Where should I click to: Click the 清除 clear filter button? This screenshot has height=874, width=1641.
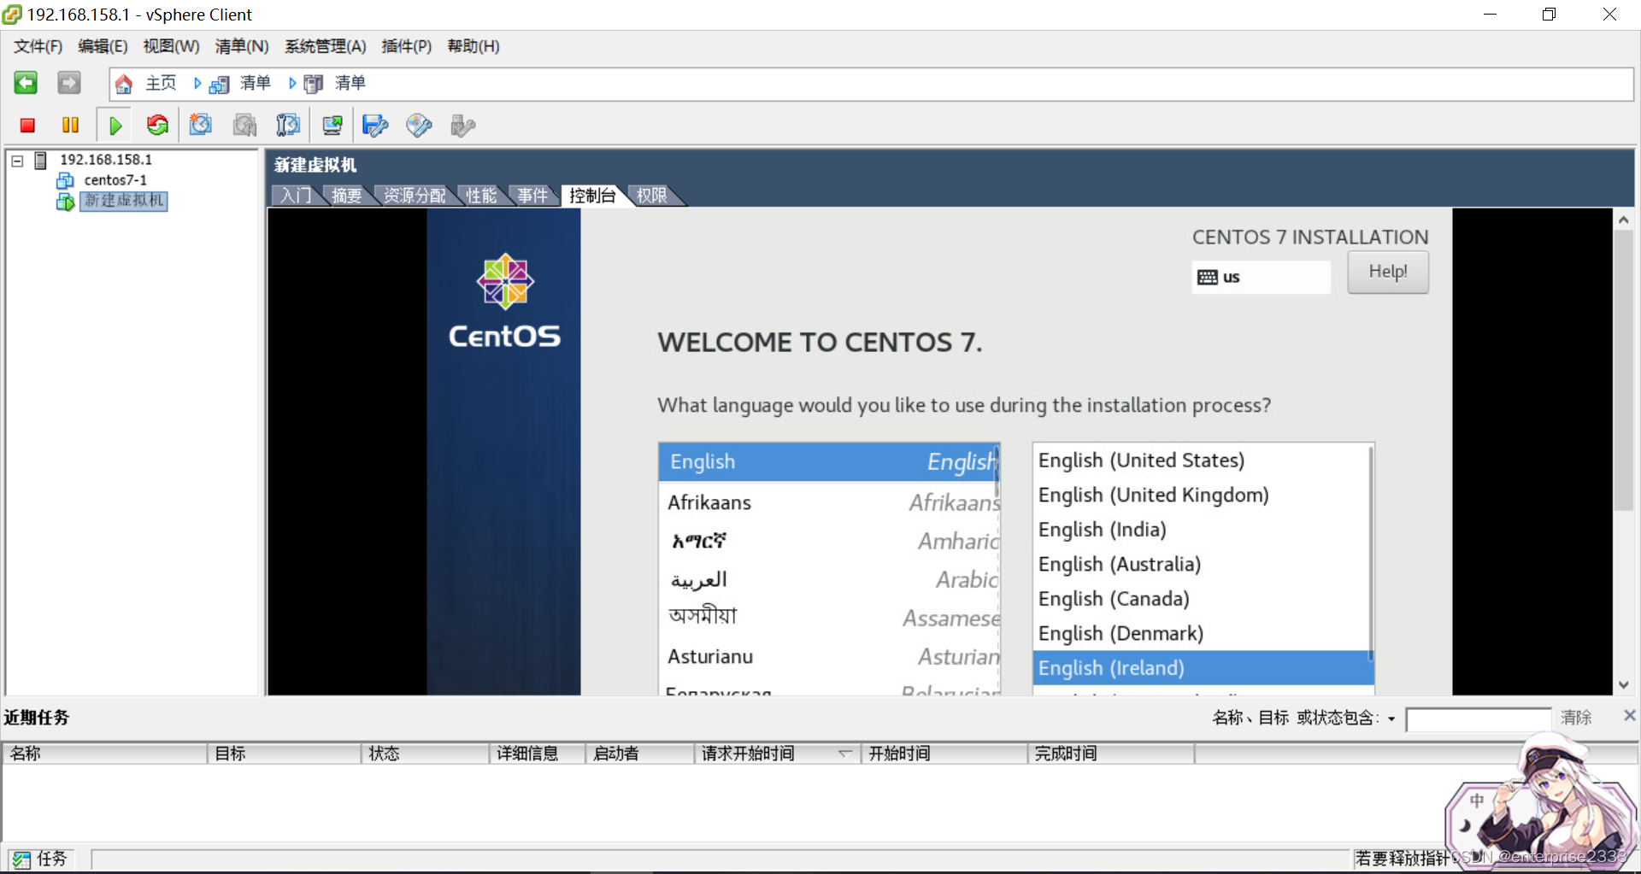click(1576, 718)
